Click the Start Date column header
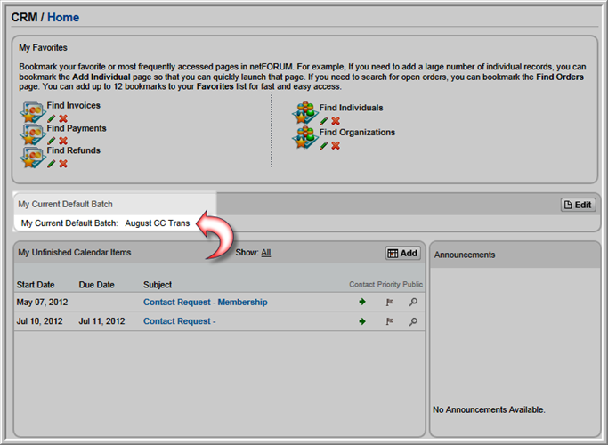 [36, 285]
